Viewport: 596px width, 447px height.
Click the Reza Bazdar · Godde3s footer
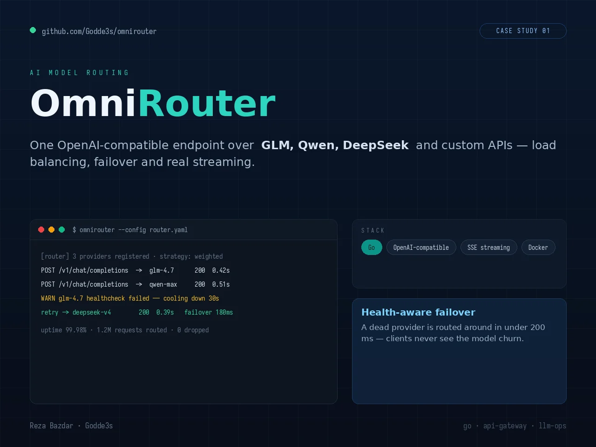coord(71,426)
